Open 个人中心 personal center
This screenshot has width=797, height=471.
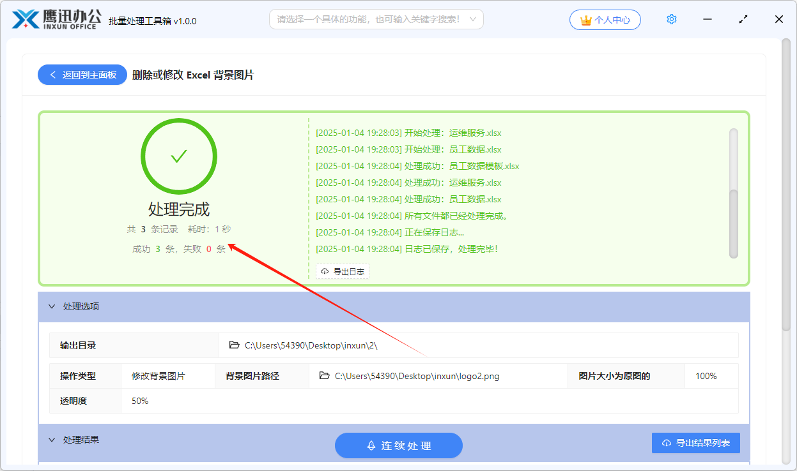point(605,20)
